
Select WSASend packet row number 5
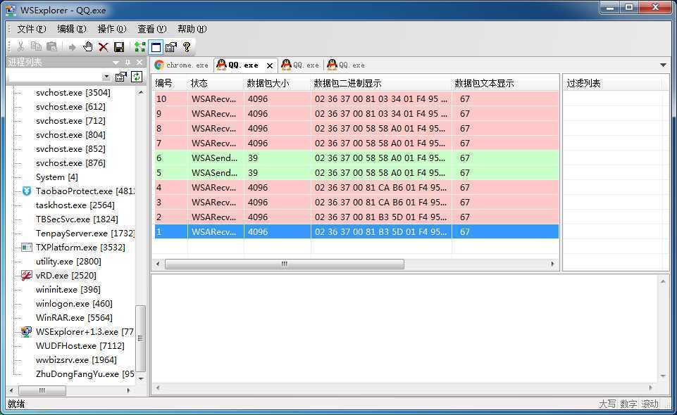point(356,173)
